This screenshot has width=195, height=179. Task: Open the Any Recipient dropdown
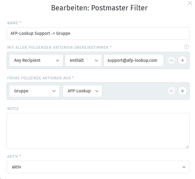point(36,61)
